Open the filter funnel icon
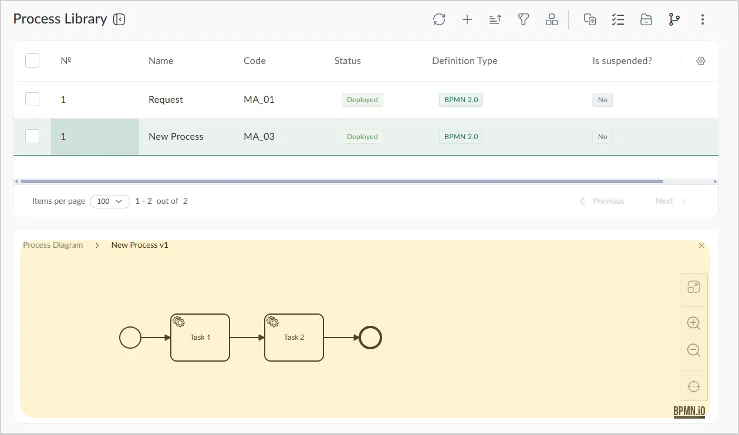 pyautogui.click(x=524, y=19)
